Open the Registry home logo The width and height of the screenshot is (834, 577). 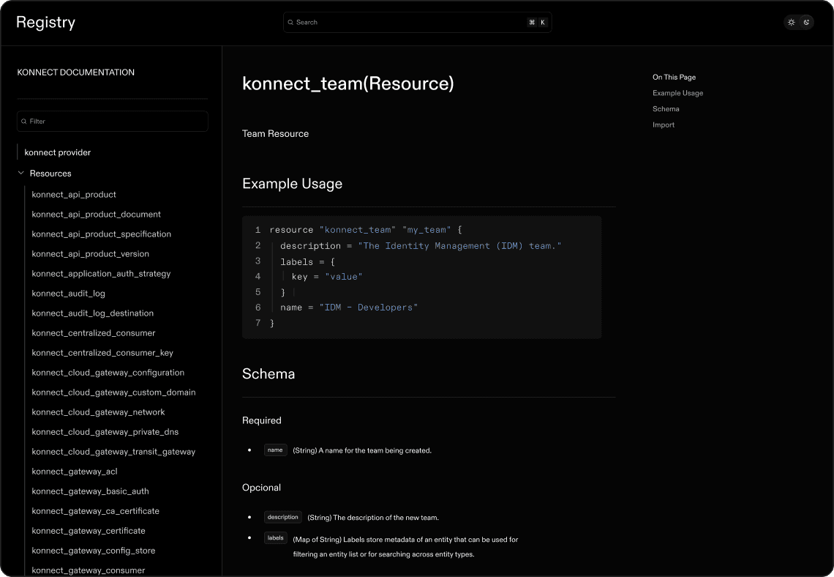45,23
